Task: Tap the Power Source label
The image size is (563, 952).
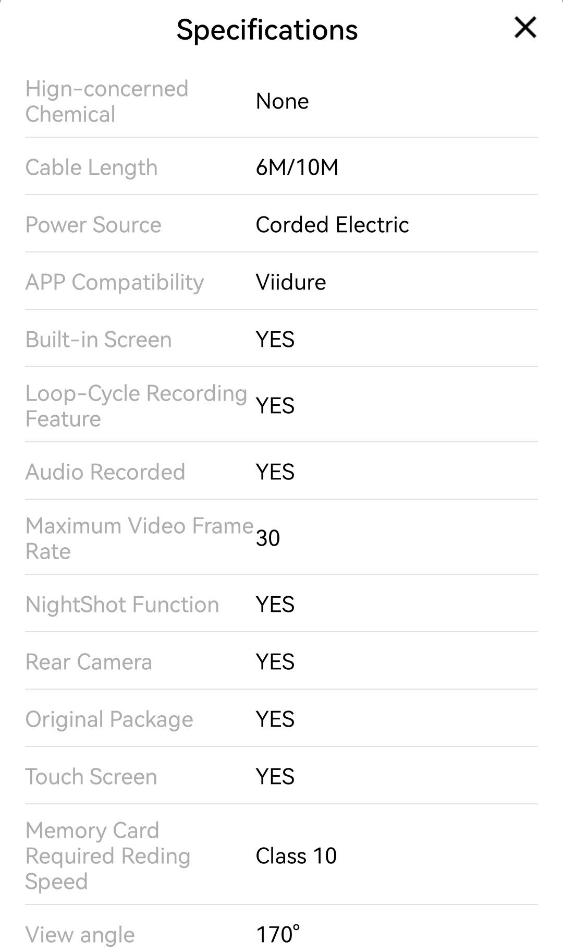Action: click(93, 225)
